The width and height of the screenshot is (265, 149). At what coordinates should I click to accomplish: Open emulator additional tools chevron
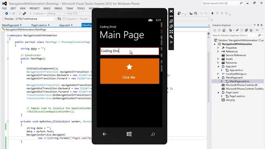171,42
